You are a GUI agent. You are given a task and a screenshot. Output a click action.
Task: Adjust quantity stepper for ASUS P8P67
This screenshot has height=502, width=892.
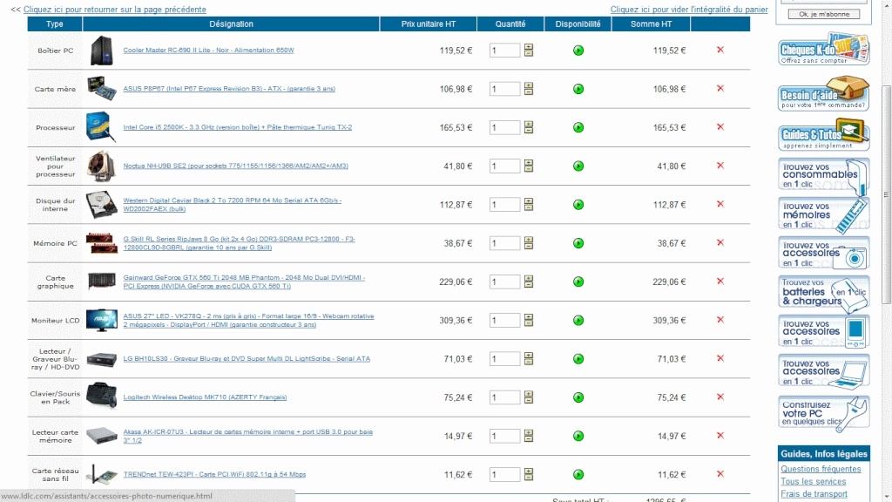529,89
